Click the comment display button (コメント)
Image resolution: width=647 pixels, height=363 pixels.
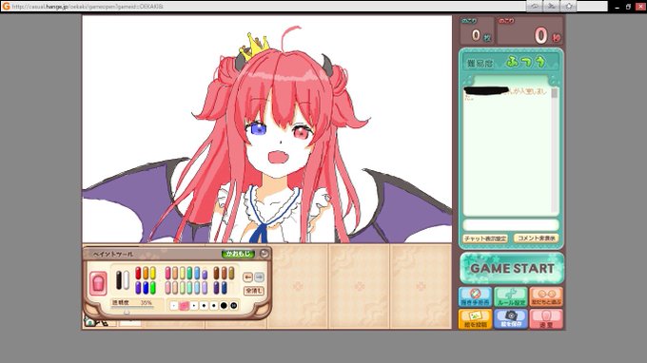tap(536, 239)
